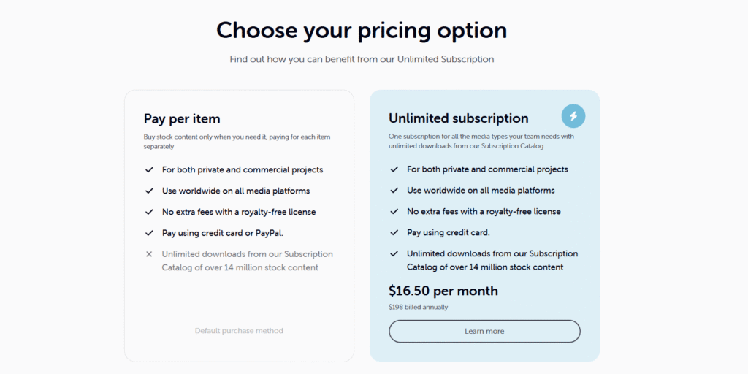Viewport: 748px width, 374px height.
Task: Click the Choose your pricing option title
Action: 362,30
